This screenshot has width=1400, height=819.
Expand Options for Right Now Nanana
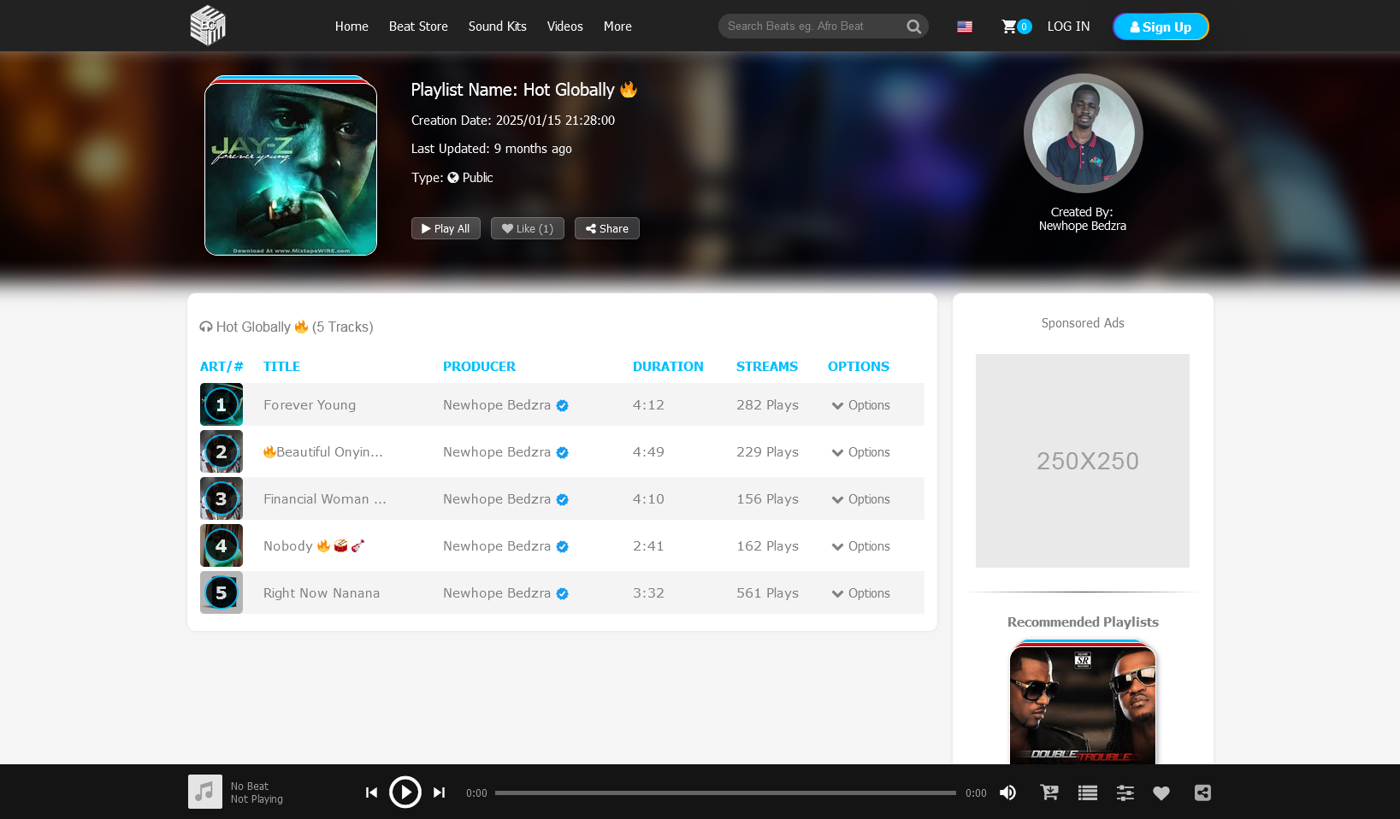point(860,593)
